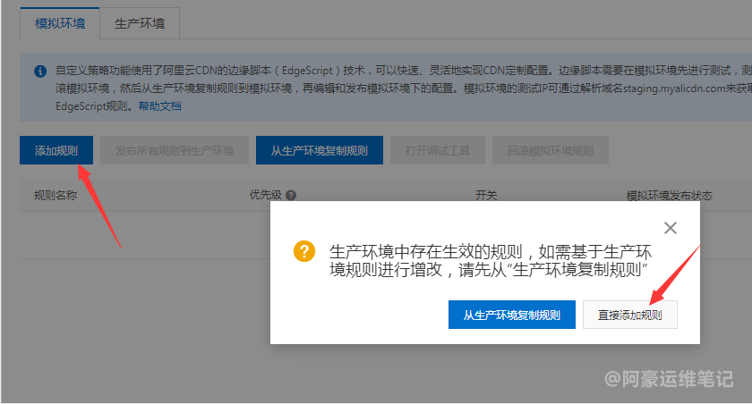Click the 回滚模拟环境规则 button
This screenshot has height=404, width=752.
tap(551, 150)
